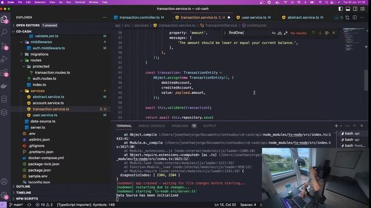Toggle bottom panel layout icon

[348, 9]
